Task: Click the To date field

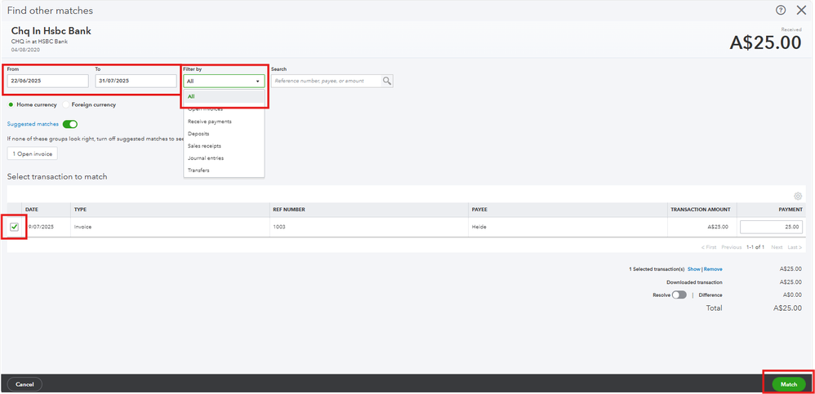Action: coord(136,81)
